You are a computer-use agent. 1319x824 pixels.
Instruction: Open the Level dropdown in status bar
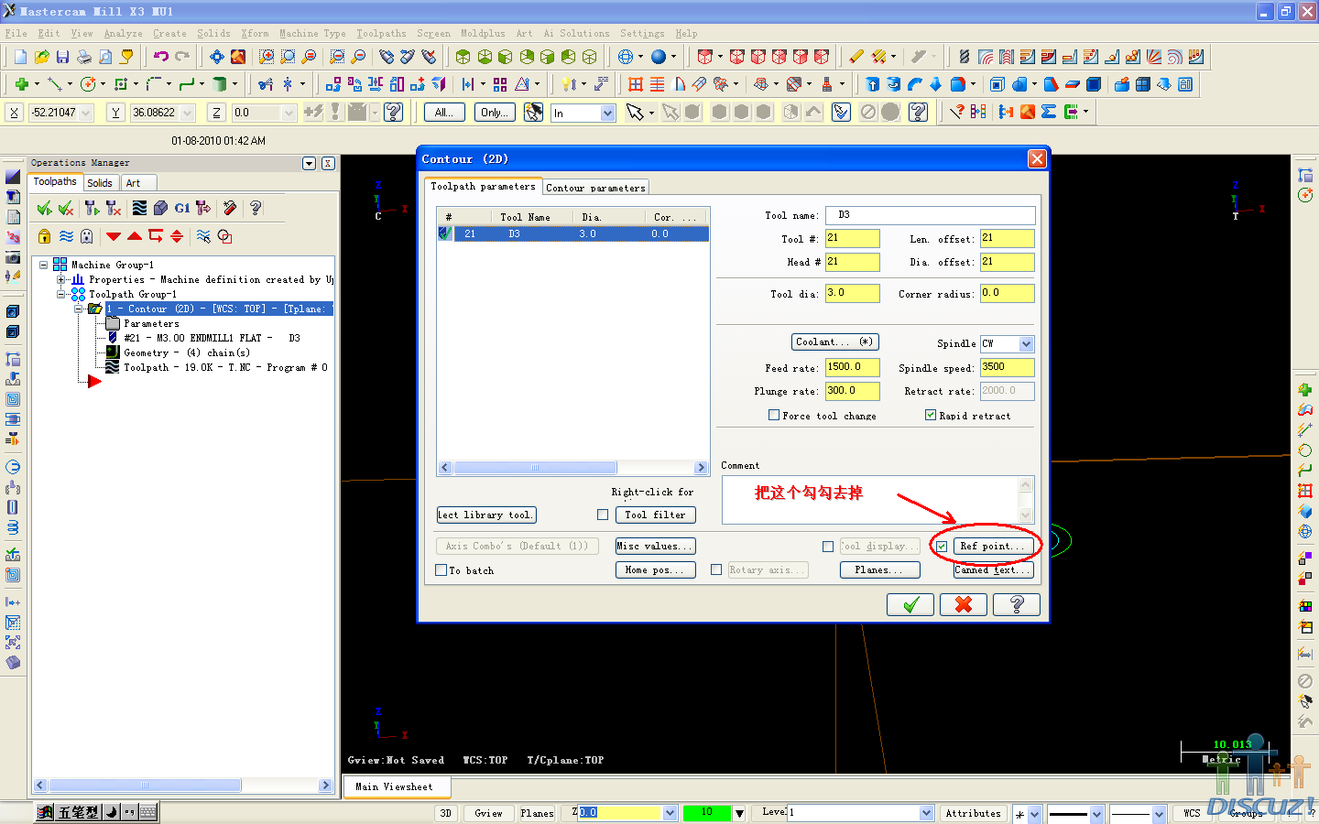tap(926, 813)
